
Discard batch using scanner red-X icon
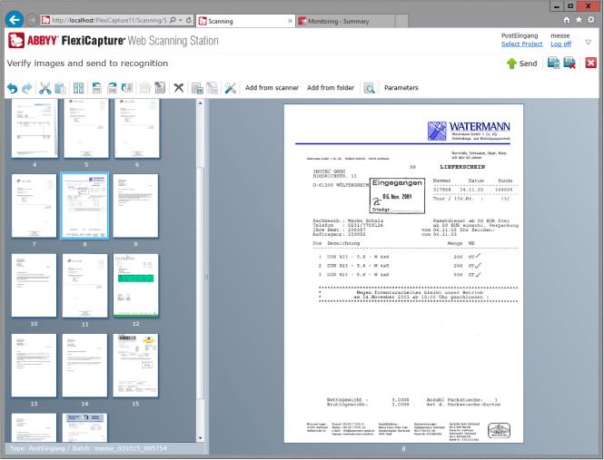coord(569,63)
